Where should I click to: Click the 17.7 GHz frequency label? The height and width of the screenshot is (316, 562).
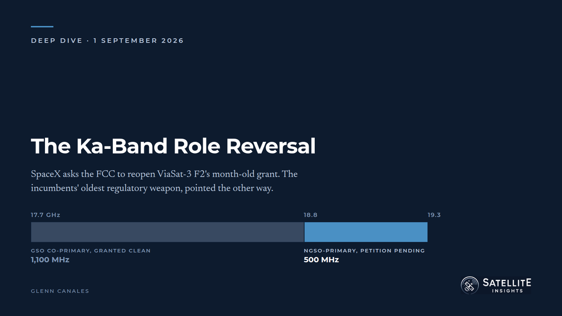(45, 215)
